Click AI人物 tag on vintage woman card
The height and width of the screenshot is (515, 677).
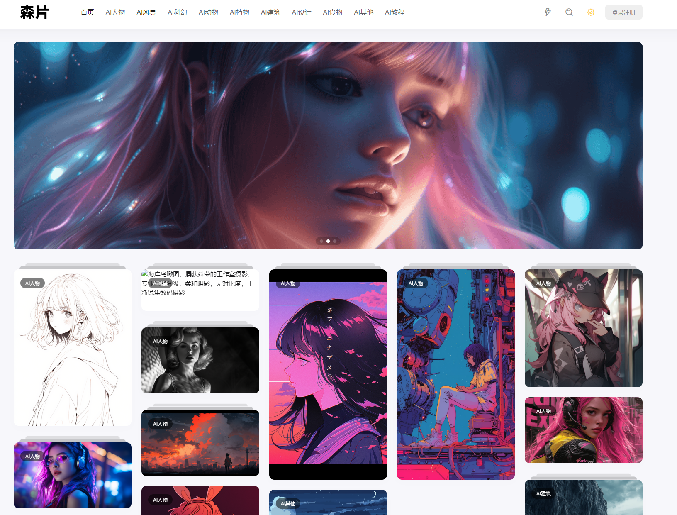click(x=160, y=342)
